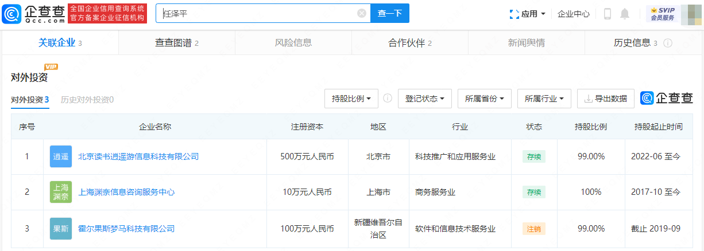Viewport: 704px width, 251px height.
Task: Click the info icon next to 历史信息
Action: (x=668, y=43)
